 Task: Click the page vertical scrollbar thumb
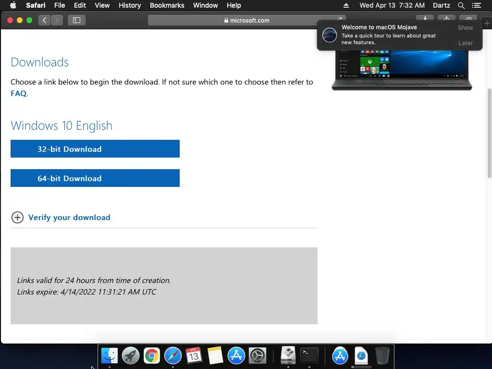click(x=489, y=134)
